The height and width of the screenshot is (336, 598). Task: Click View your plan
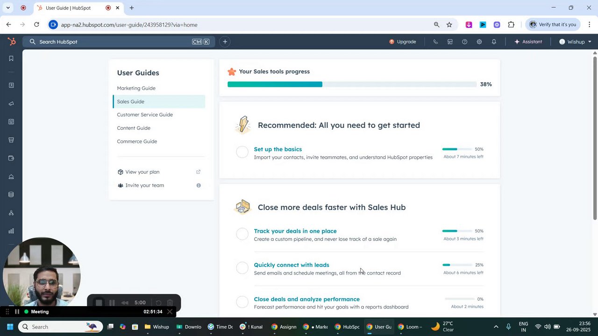pos(142,172)
